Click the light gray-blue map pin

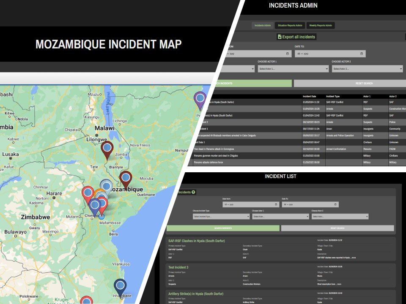point(107,186)
